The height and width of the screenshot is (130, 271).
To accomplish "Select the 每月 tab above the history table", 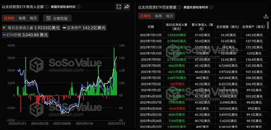I will click(x=169, y=16).
